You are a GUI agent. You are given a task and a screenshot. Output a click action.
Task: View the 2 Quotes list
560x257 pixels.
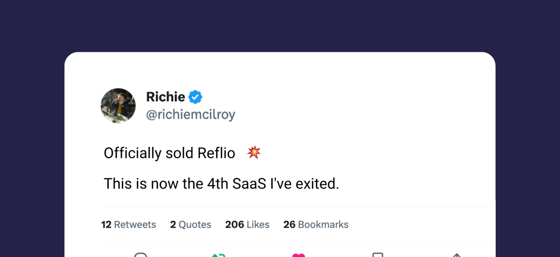190,224
